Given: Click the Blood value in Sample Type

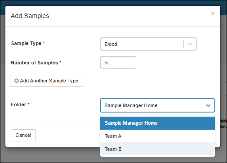Looking at the screenshot, I should tap(111, 44).
